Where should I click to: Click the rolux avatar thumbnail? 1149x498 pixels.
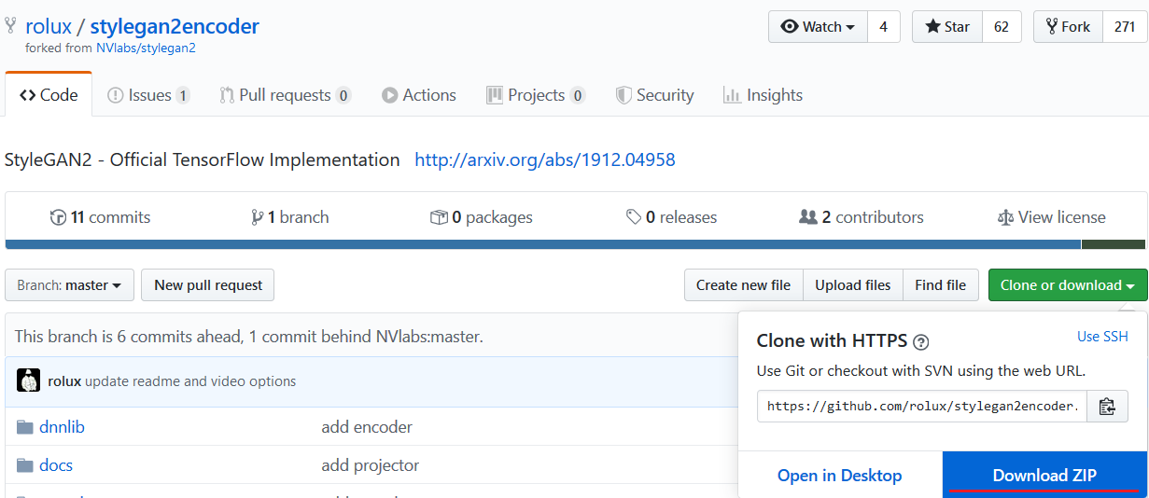tap(29, 380)
